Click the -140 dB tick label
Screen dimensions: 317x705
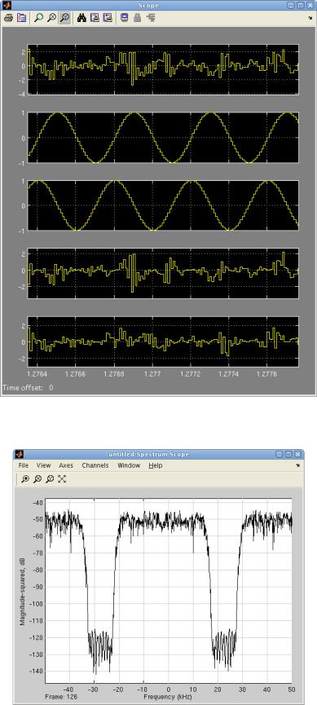click(x=36, y=672)
